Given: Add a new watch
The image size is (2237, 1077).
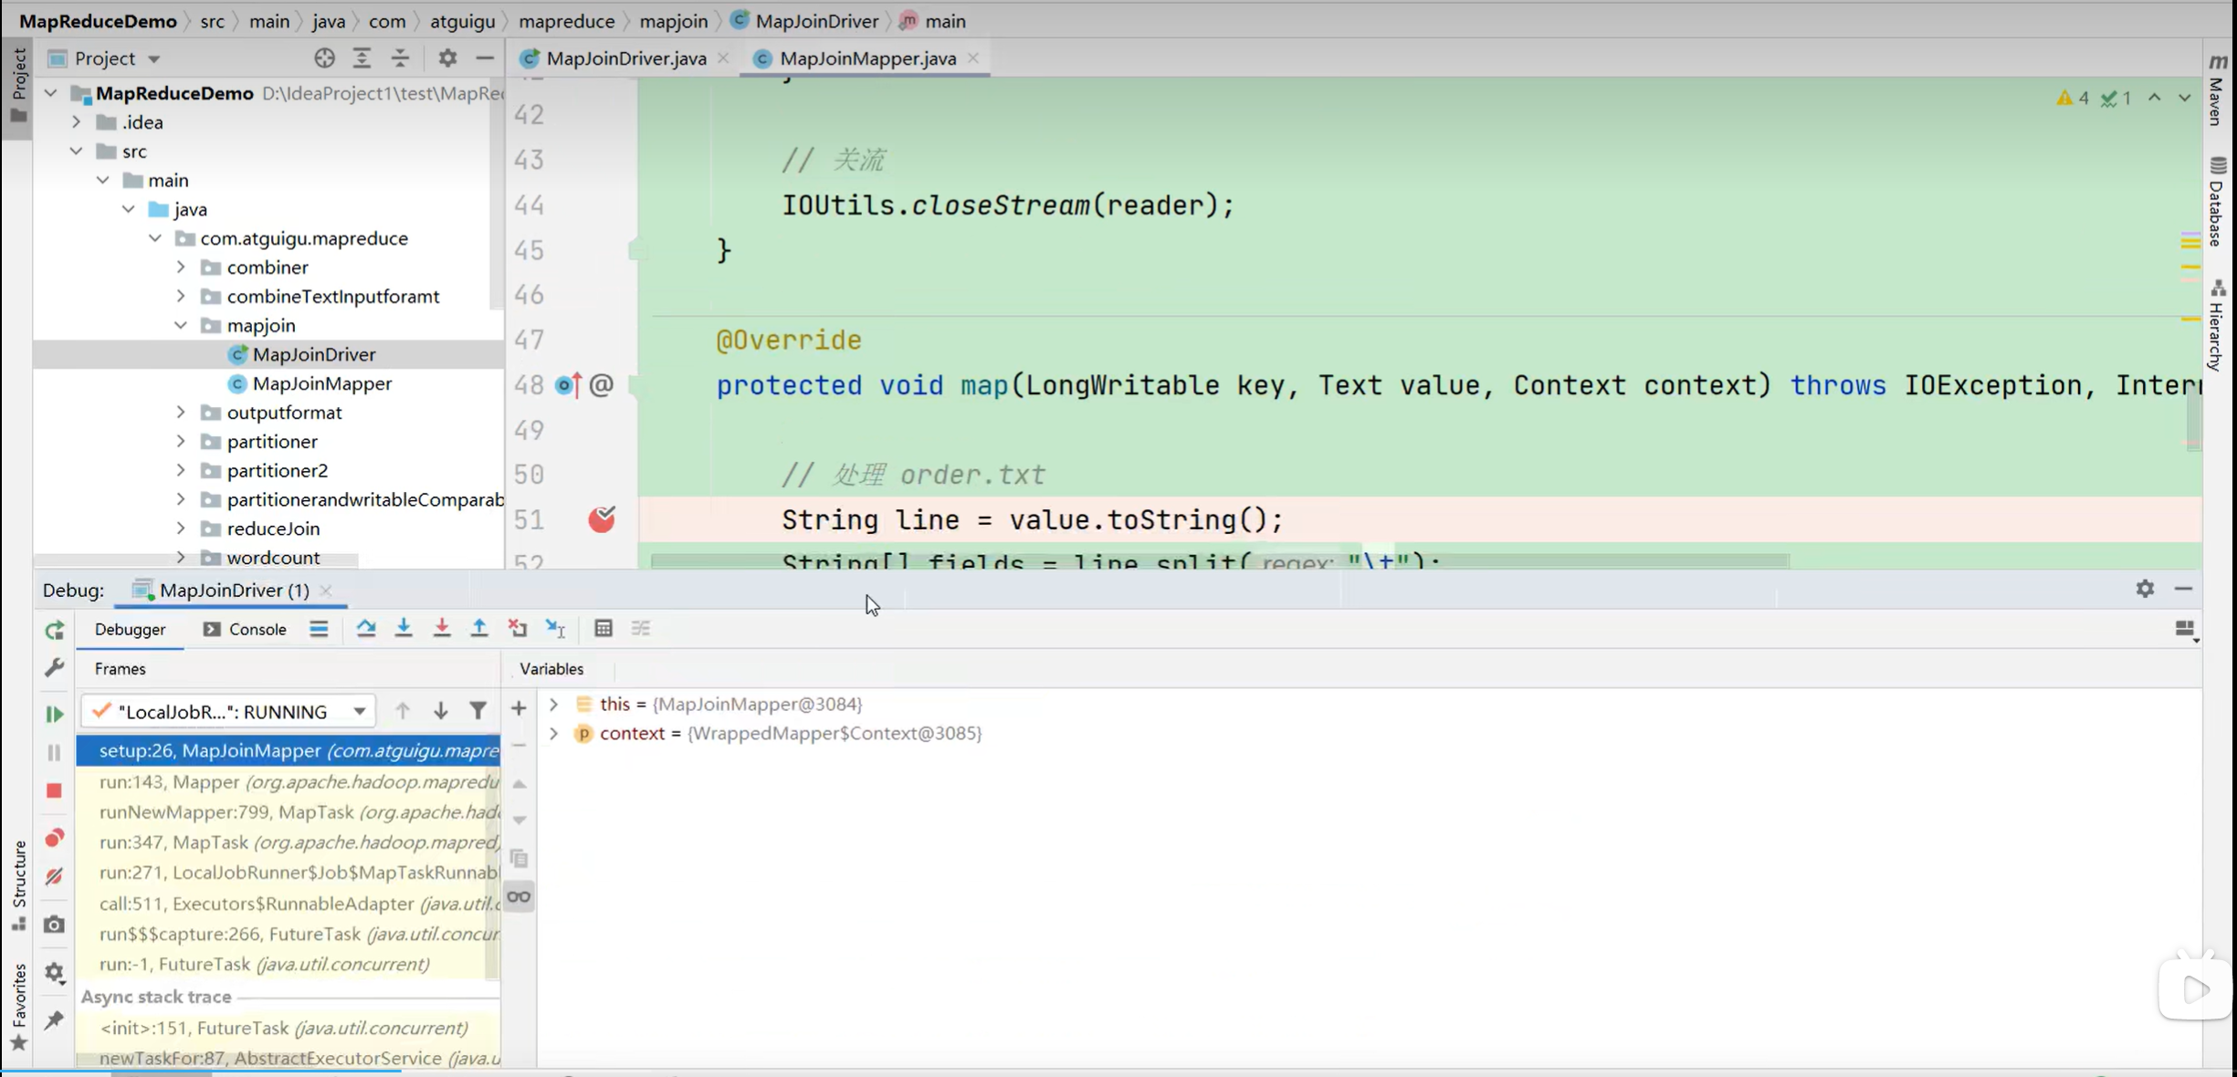Looking at the screenshot, I should tap(519, 708).
